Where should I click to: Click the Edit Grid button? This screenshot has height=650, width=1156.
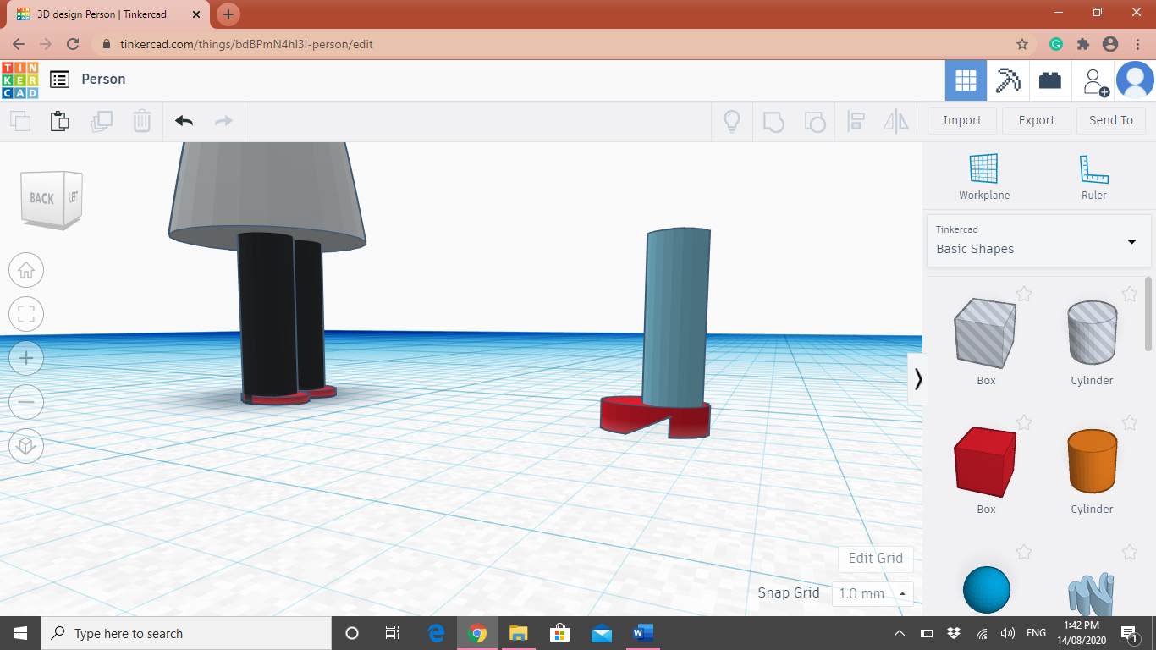coord(876,558)
